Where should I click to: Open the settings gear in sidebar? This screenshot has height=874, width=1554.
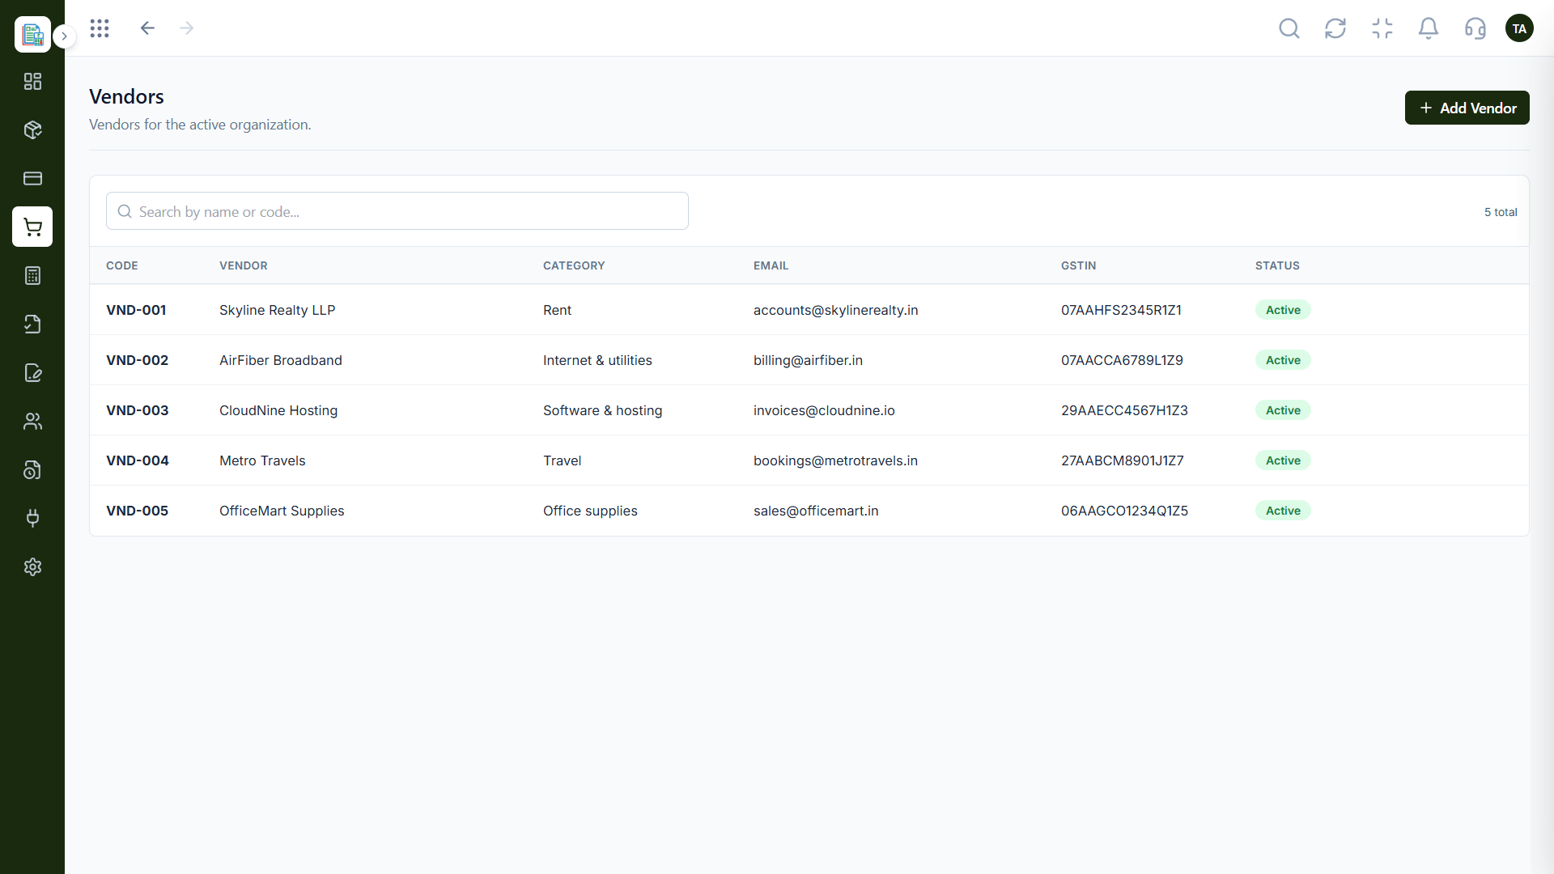pyautogui.click(x=32, y=567)
